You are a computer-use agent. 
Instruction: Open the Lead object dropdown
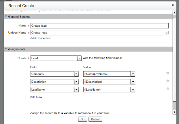click(79, 58)
